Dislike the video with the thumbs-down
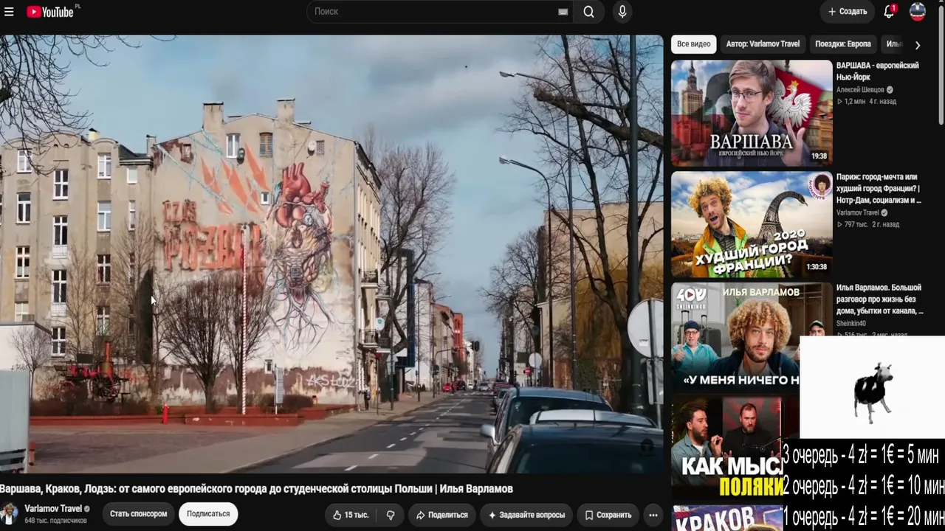 click(391, 515)
